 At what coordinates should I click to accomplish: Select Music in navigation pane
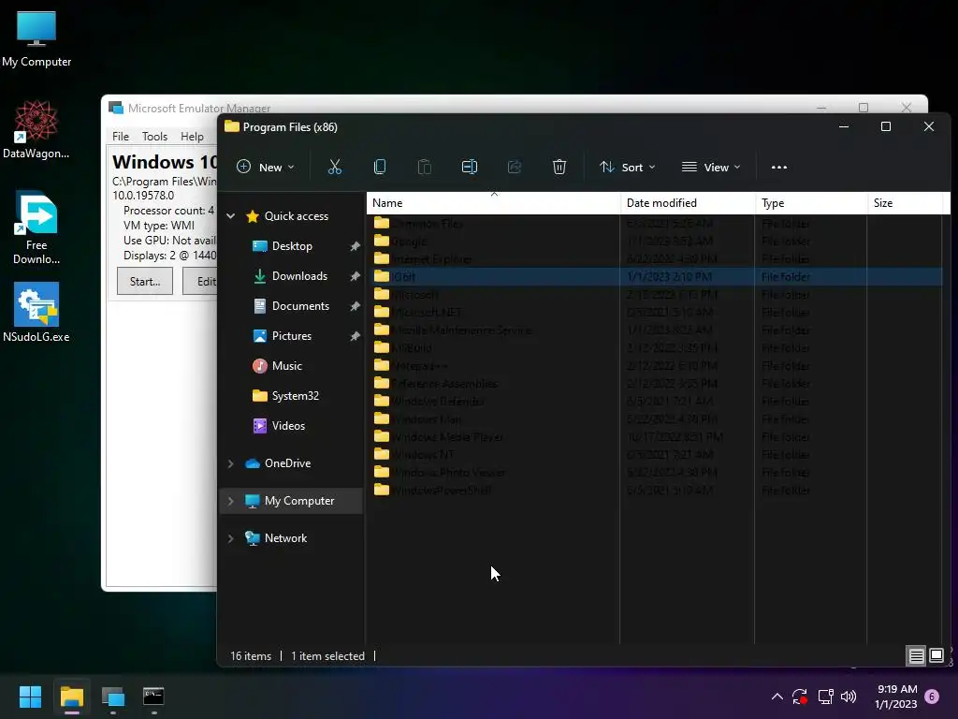pyautogui.click(x=286, y=366)
